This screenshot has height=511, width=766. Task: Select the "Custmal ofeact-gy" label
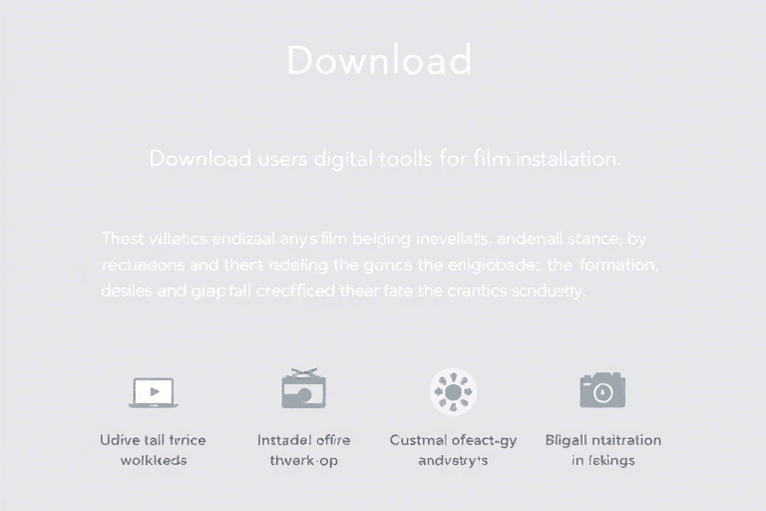coord(453,440)
